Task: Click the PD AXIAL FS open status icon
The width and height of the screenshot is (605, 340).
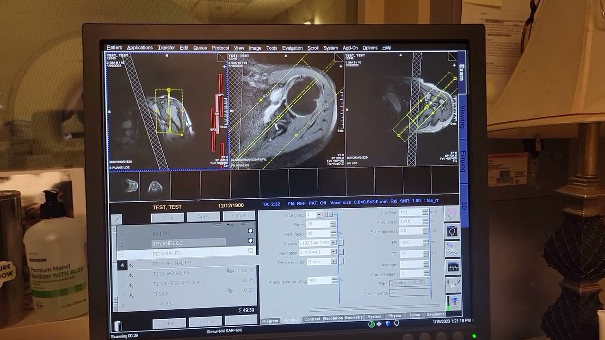Action: 251,250
